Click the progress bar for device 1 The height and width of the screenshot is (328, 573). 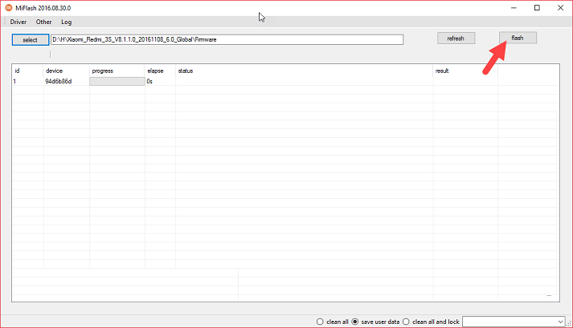pyautogui.click(x=117, y=81)
